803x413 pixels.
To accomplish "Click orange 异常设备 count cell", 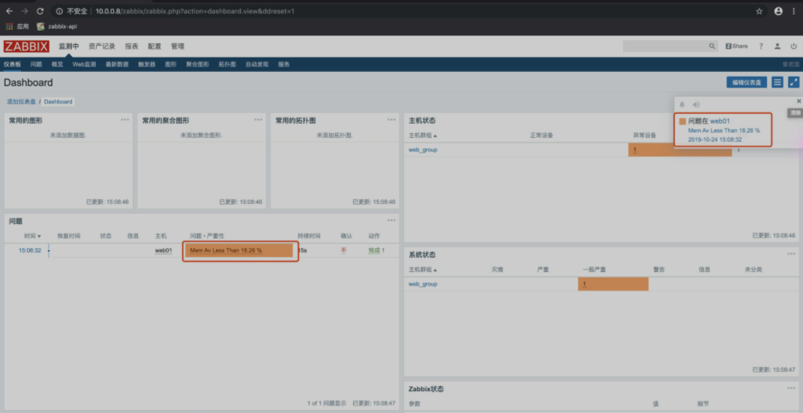I will click(x=679, y=150).
